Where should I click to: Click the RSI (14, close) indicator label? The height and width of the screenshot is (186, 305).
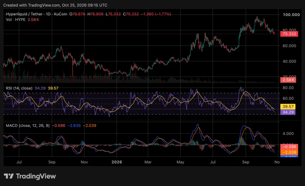click(x=19, y=88)
